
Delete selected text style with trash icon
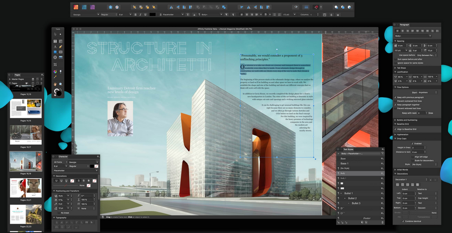(383, 223)
